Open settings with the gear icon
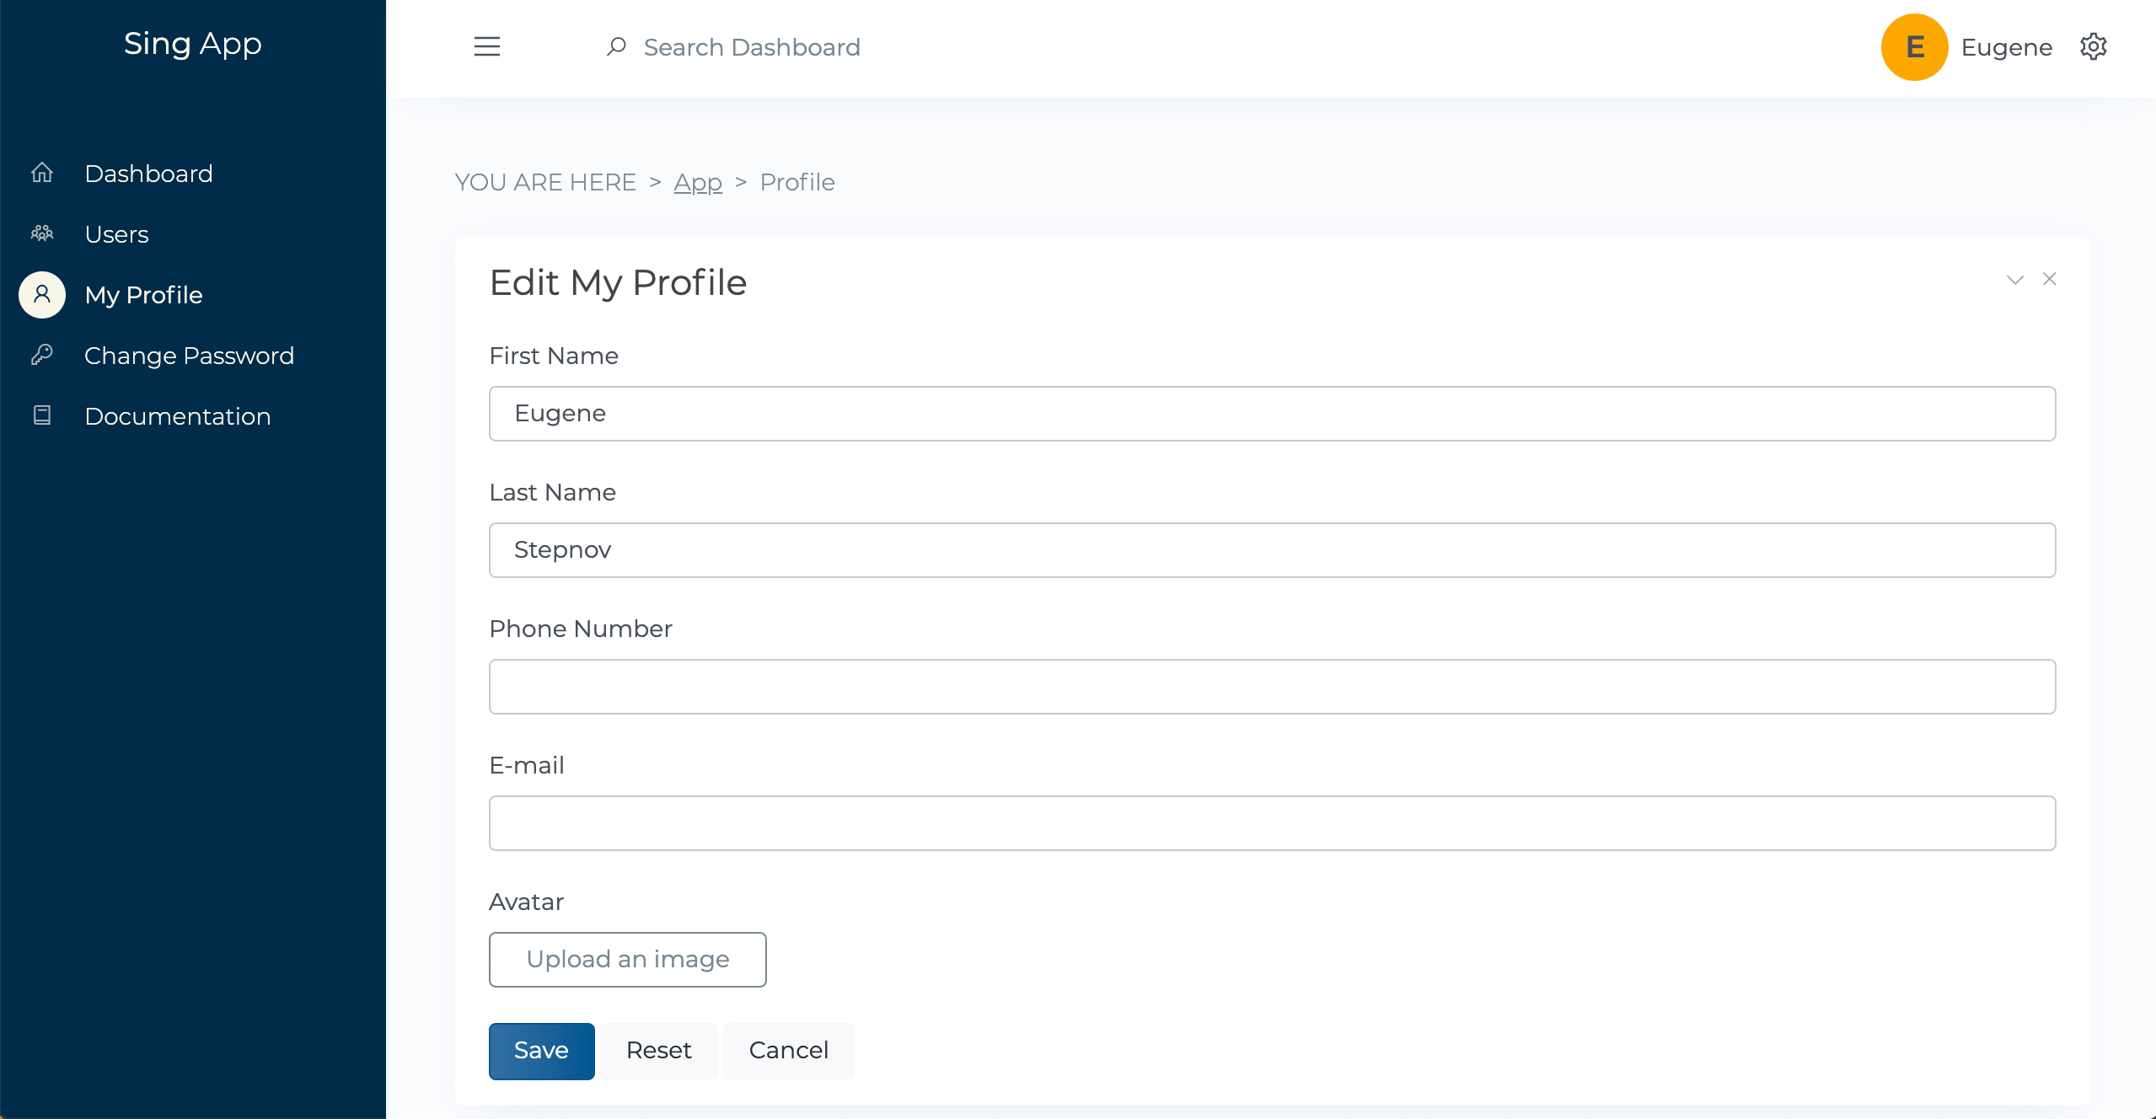Viewport: 2156px width, 1119px height. pos(2094,46)
